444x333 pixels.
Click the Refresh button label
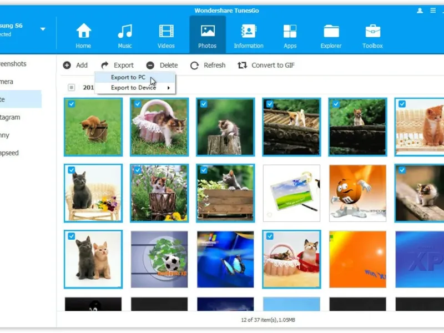click(215, 65)
